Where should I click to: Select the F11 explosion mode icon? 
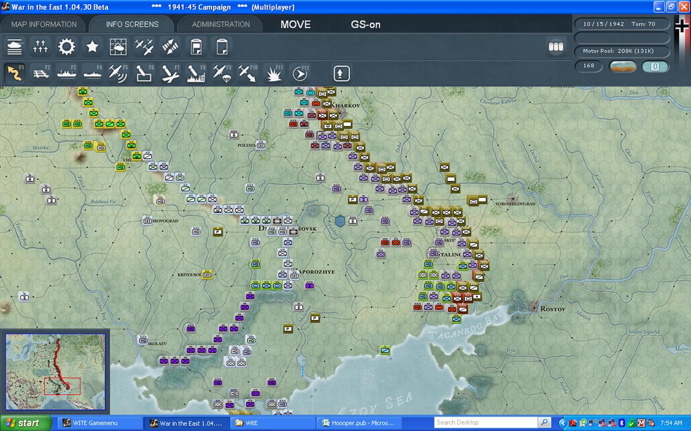(x=274, y=74)
